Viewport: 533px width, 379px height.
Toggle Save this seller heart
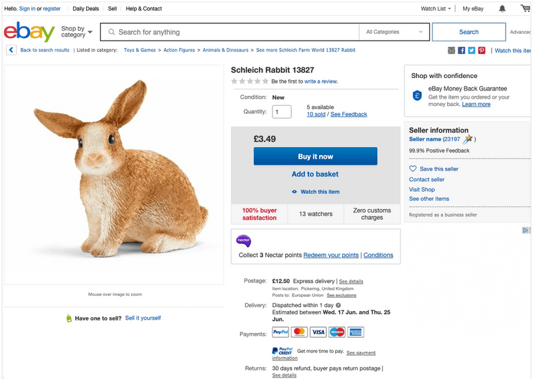click(434, 169)
